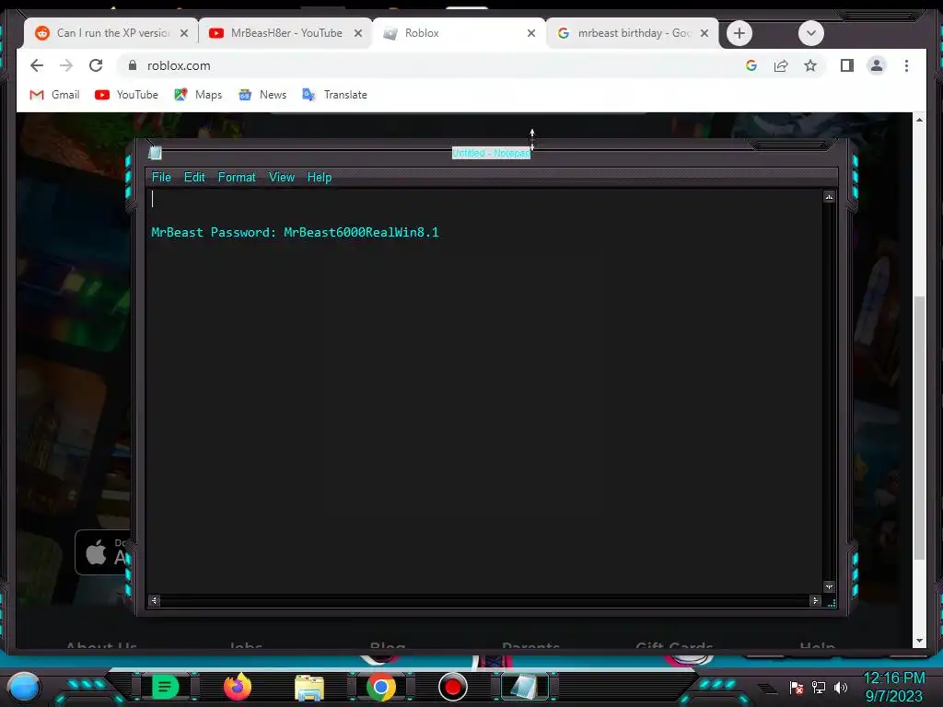Open Notepad File menu
943x707 pixels.
161,178
